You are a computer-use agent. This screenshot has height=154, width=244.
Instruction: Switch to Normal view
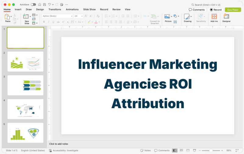click(174, 150)
